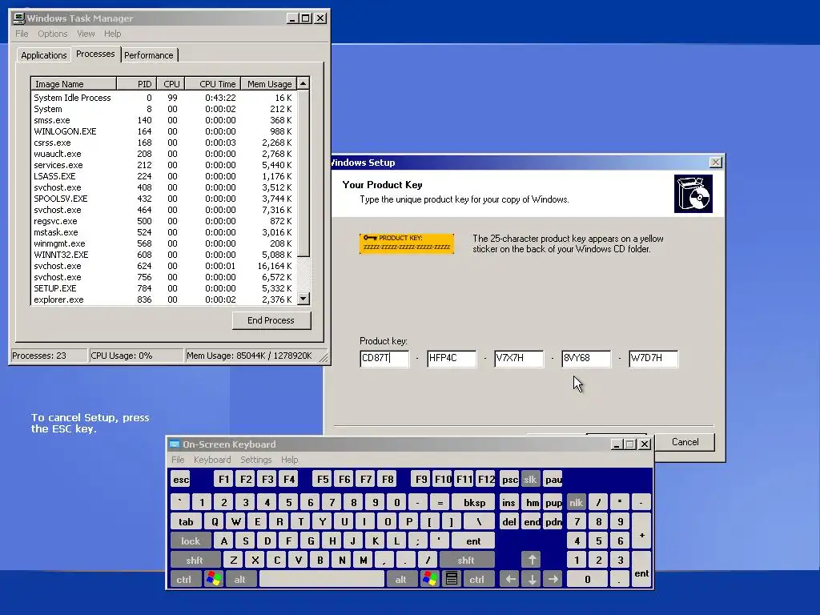The width and height of the screenshot is (820, 615).
Task: Click the yellow product key sticker image
Action: pos(406,243)
